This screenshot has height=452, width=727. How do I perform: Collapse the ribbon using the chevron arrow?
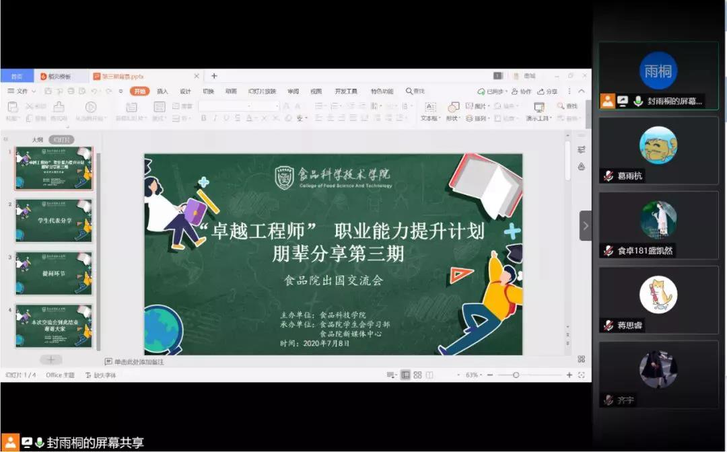582,91
